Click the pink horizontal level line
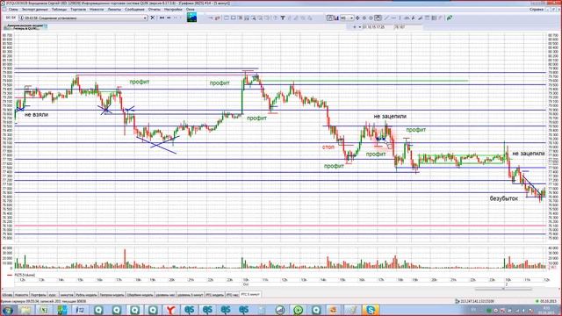The height and width of the screenshot is (316, 562). coord(279,226)
